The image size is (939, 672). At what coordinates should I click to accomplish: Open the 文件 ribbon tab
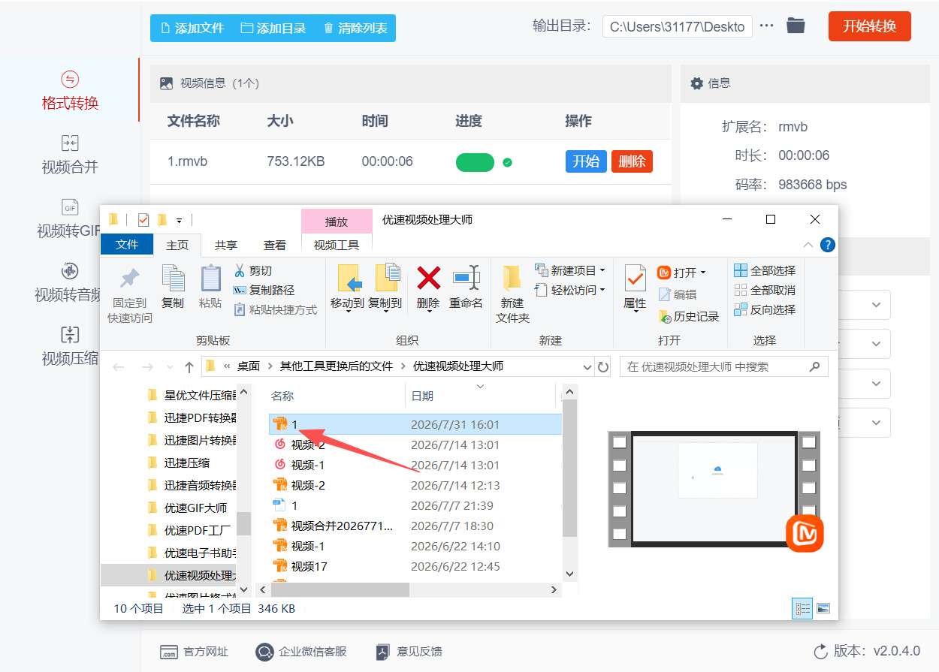[x=127, y=245]
